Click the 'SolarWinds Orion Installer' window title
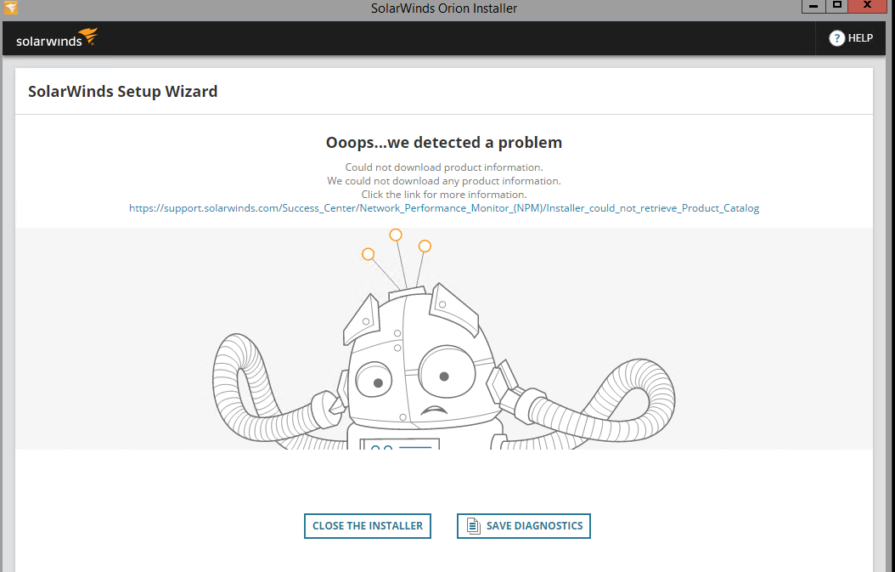This screenshot has width=895, height=572. tap(444, 8)
